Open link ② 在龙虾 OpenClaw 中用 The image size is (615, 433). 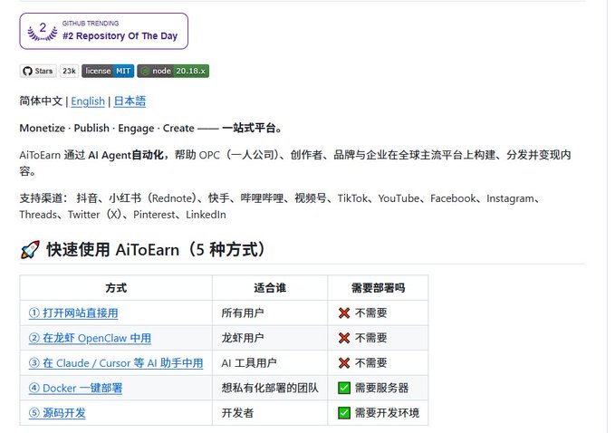(90, 338)
